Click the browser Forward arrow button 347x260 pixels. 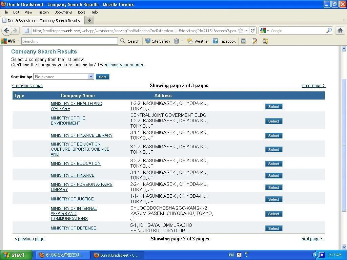[15, 30]
